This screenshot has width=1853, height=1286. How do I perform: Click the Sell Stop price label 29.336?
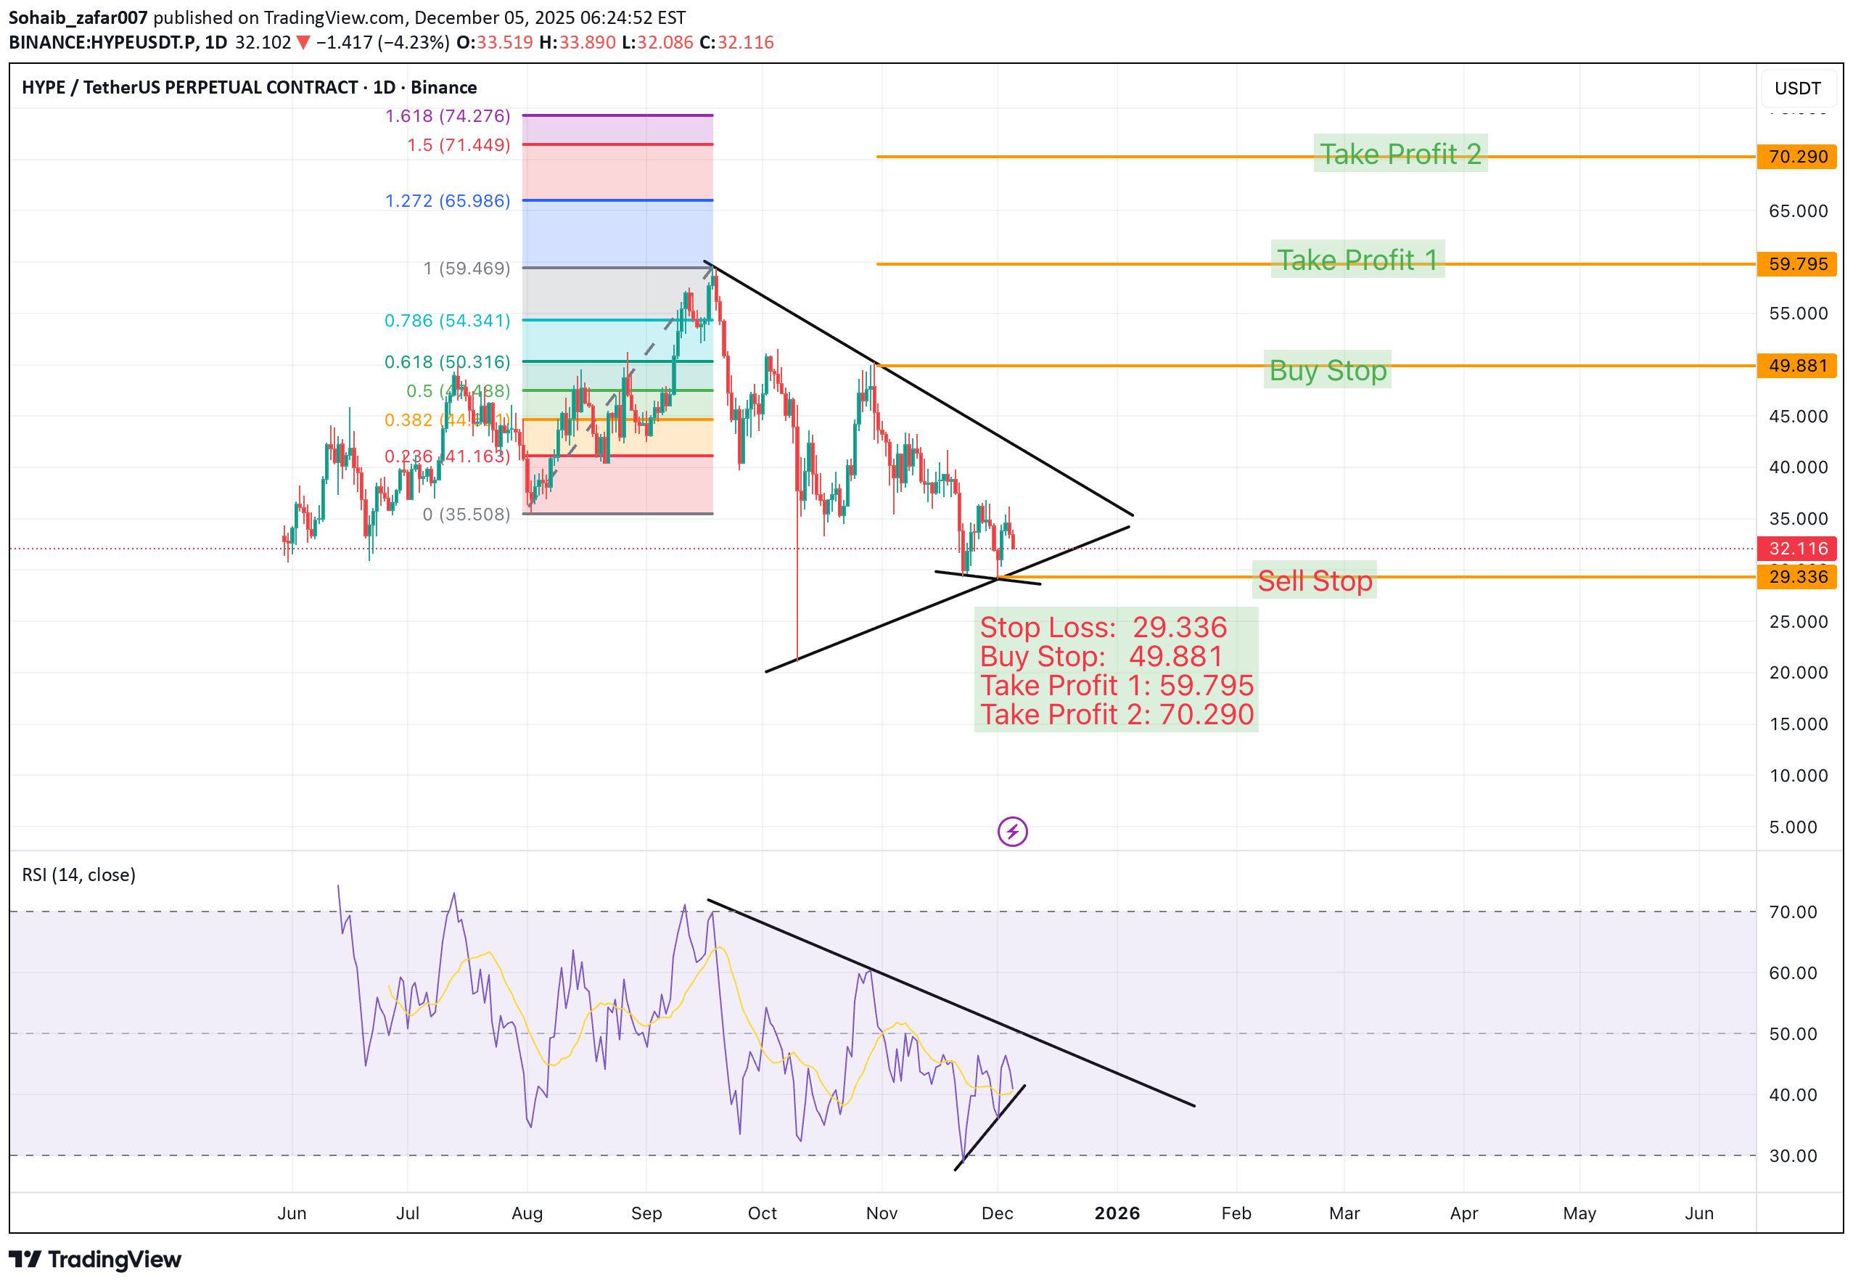coord(1797,577)
